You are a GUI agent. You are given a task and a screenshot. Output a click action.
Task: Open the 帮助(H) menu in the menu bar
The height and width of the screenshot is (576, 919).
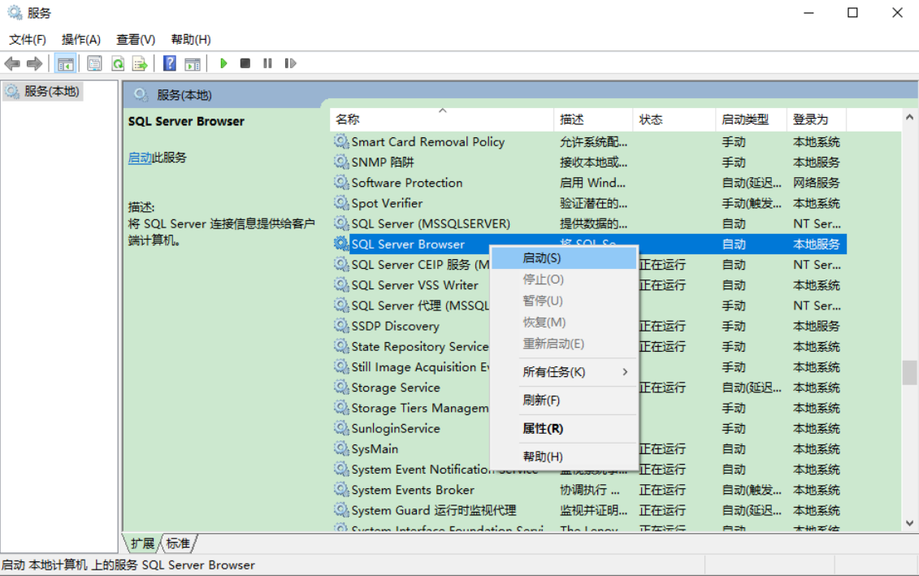190,39
